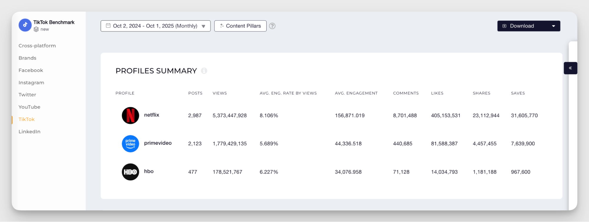Image resolution: width=589 pixels, height=222 pixels.
Task: Click the help question mark icon
Action: pos(272,26)
